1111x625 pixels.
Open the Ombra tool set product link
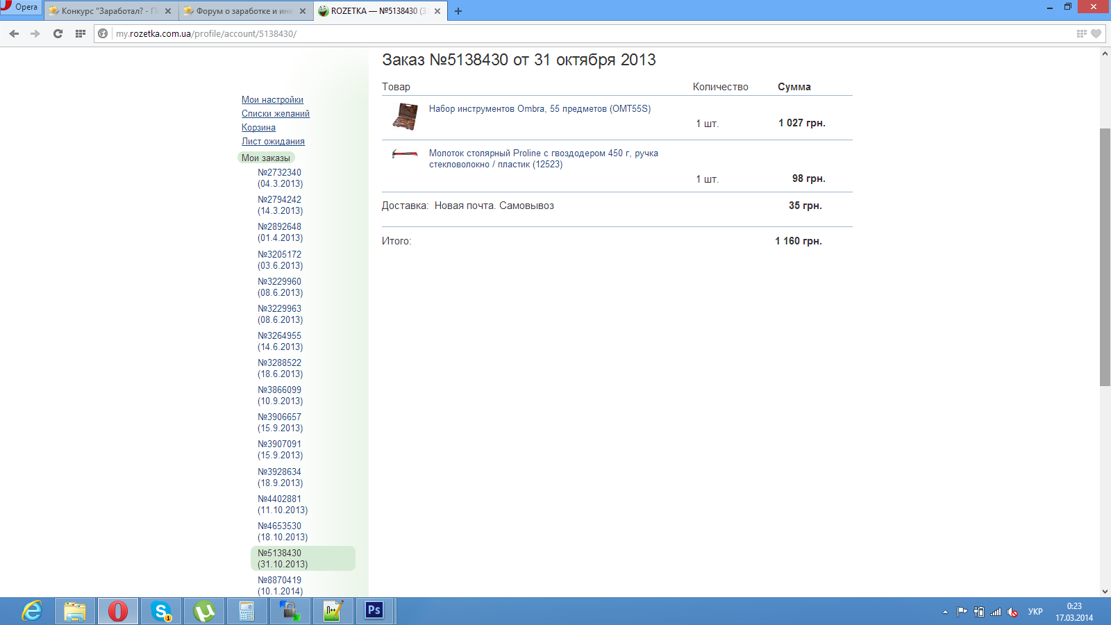[540, 109]
